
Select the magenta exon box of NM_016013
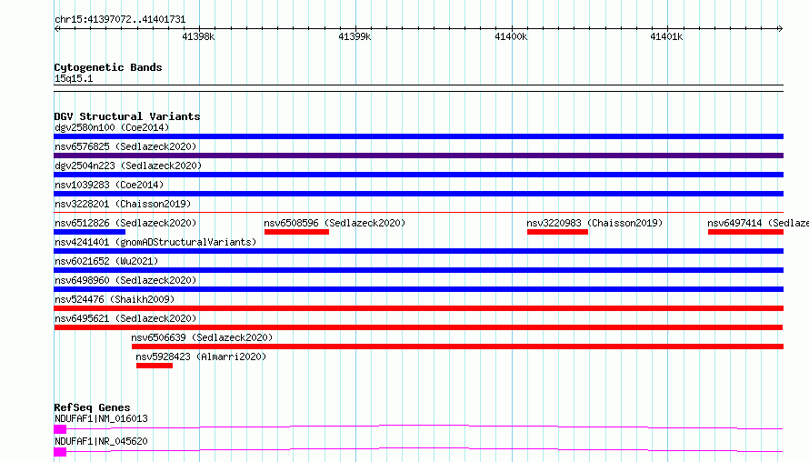point(60,429)
